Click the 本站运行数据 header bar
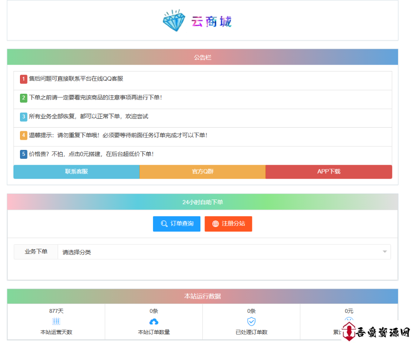The image size is (411, 343). pos(202,296)
